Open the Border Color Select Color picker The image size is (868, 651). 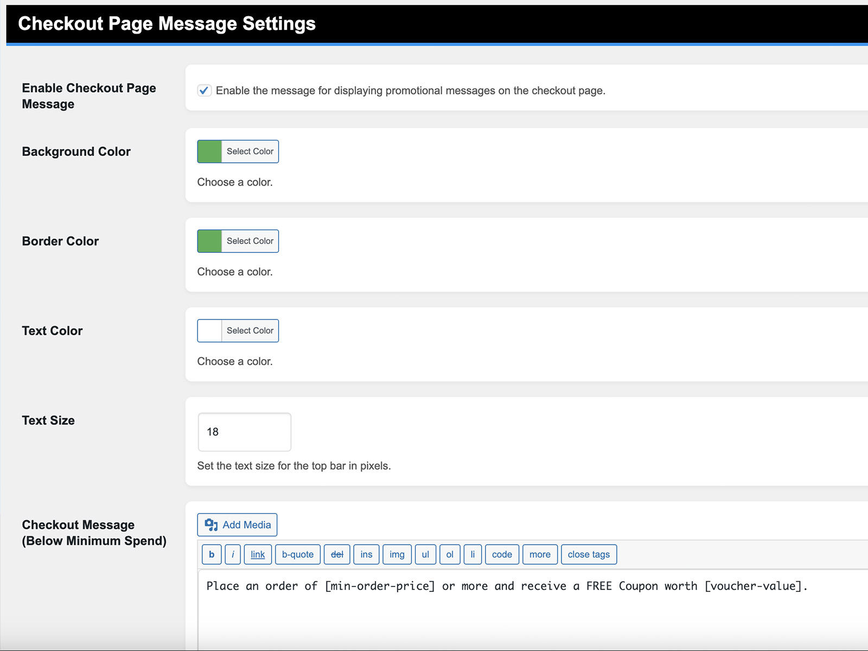click(x=250, y=241)
